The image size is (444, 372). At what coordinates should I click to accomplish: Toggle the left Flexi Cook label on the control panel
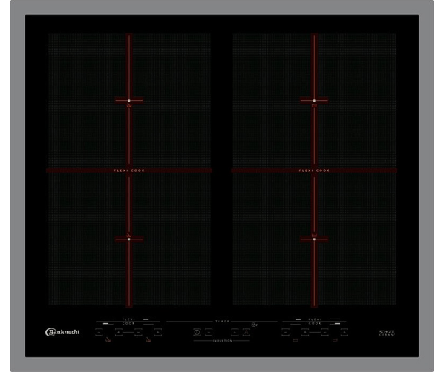tap(128, 322)
